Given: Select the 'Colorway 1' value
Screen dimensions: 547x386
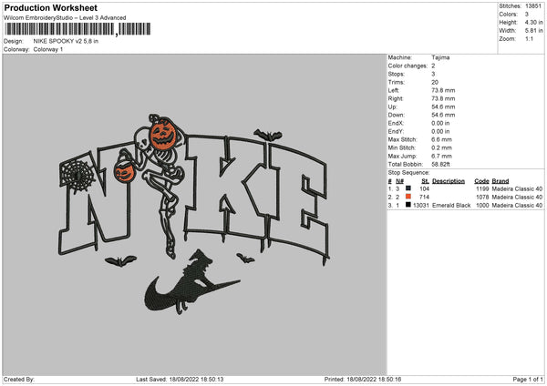Looking at the screenshot, I should coord(48,49).
